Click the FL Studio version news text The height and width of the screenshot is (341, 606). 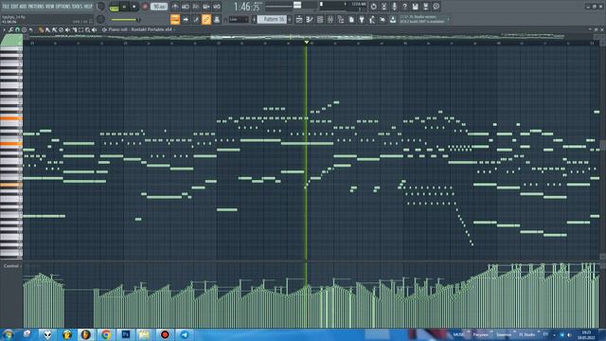421,19
